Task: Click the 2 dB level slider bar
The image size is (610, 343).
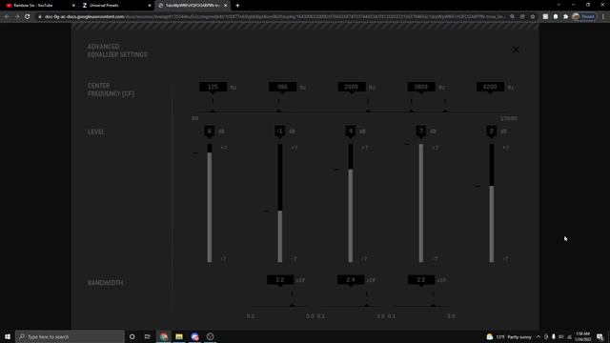Action: [492, 203]
